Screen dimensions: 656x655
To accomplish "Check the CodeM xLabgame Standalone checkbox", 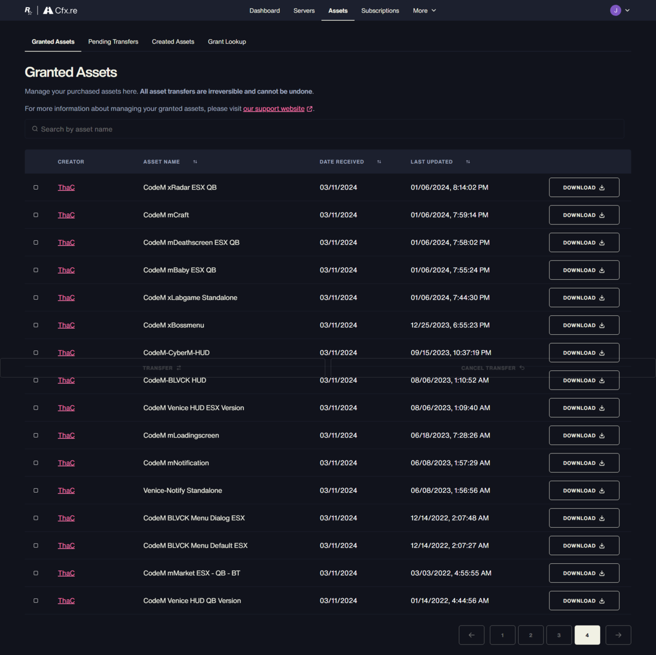I will (36, 298).
